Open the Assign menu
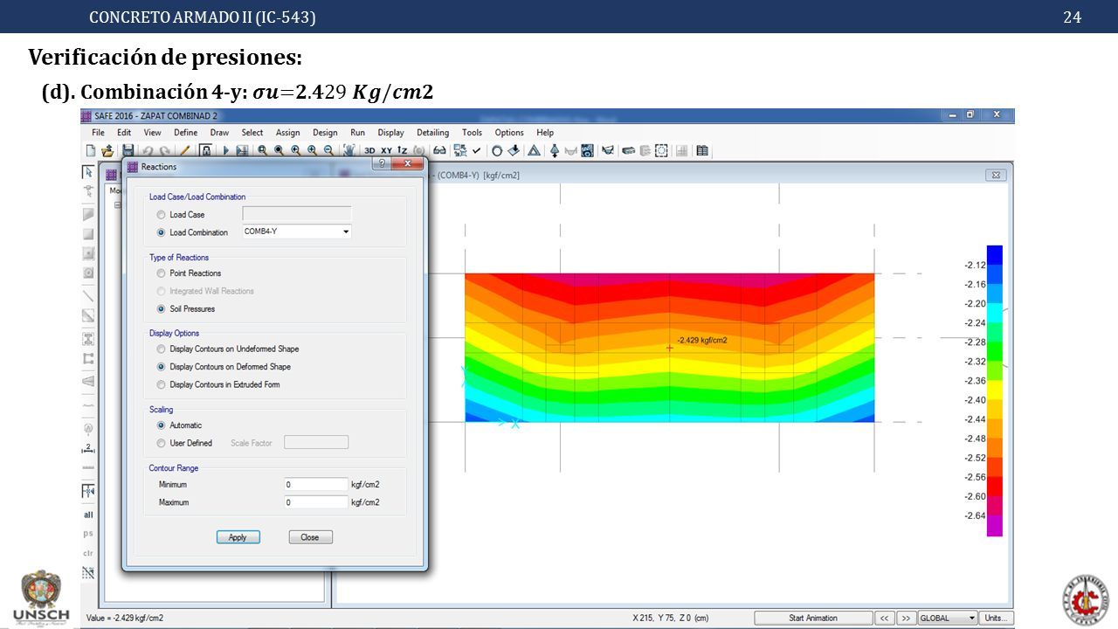 287,133
